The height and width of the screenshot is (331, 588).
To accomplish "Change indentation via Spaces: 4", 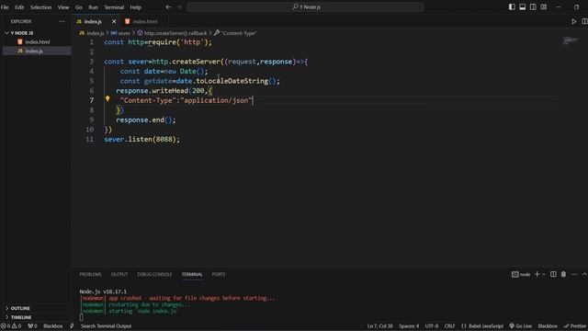I will 409,326.
